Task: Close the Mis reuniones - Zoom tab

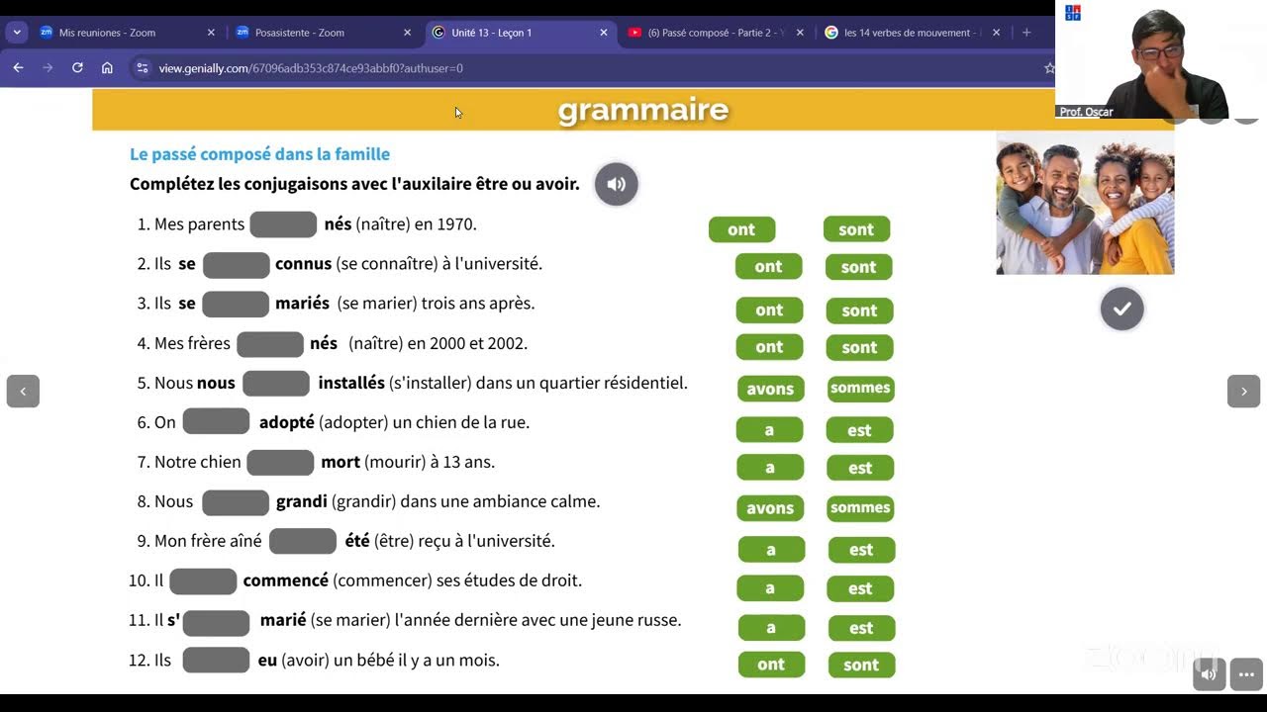Action: (x=211, y=33)
